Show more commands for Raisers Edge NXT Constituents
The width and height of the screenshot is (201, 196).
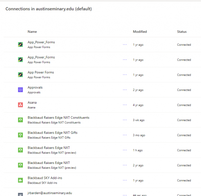125,120
